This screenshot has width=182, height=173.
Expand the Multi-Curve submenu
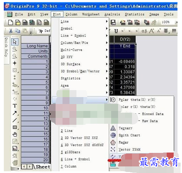click(x=80, y=50)
